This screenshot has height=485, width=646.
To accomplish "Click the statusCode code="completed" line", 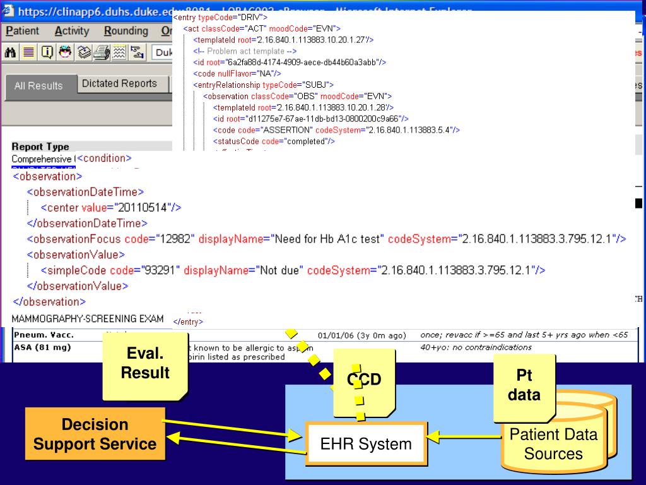I will (x=274, y=141).
